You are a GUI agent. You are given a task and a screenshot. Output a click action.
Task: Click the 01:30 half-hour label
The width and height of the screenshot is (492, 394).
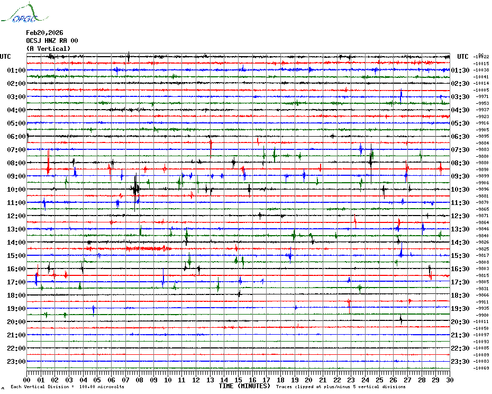point(460,70)
